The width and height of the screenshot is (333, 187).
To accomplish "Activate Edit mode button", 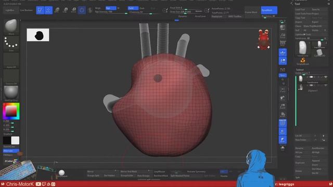I will click(x=40, y=10).
